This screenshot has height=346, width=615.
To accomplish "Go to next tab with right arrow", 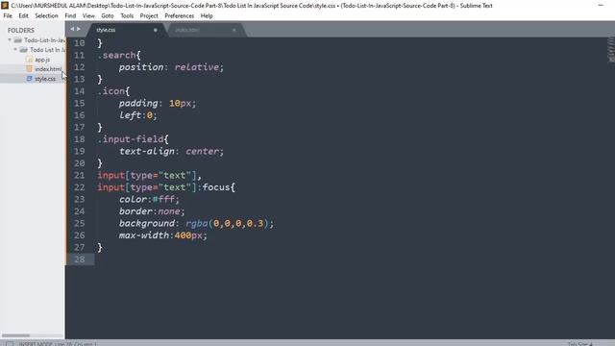I will click(x=79, y=29).
